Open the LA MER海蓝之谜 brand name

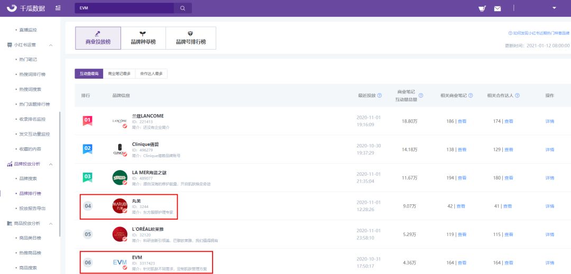[x=149, y=173]
